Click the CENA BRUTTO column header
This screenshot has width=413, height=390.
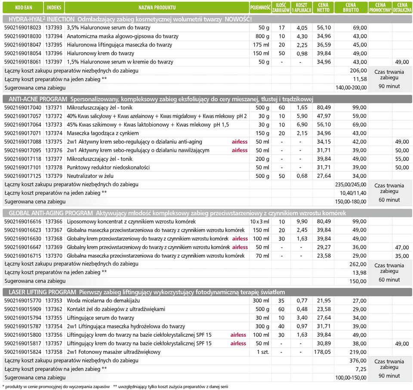[351, 7]
